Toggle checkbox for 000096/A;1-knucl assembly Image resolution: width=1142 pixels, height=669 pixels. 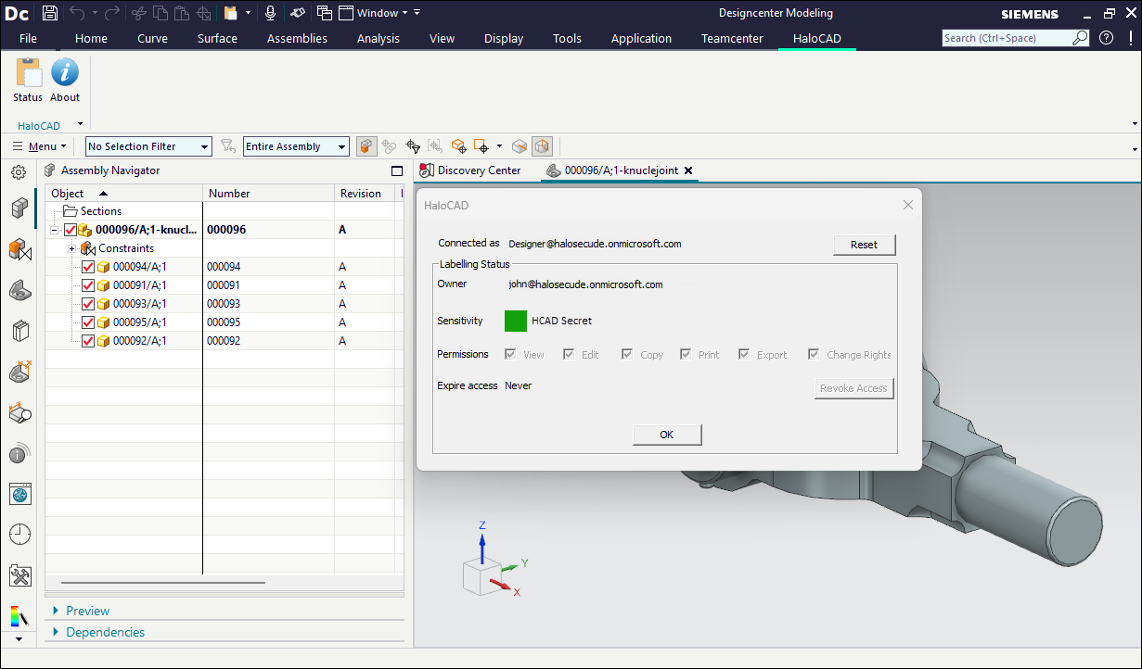click(71, 230)
